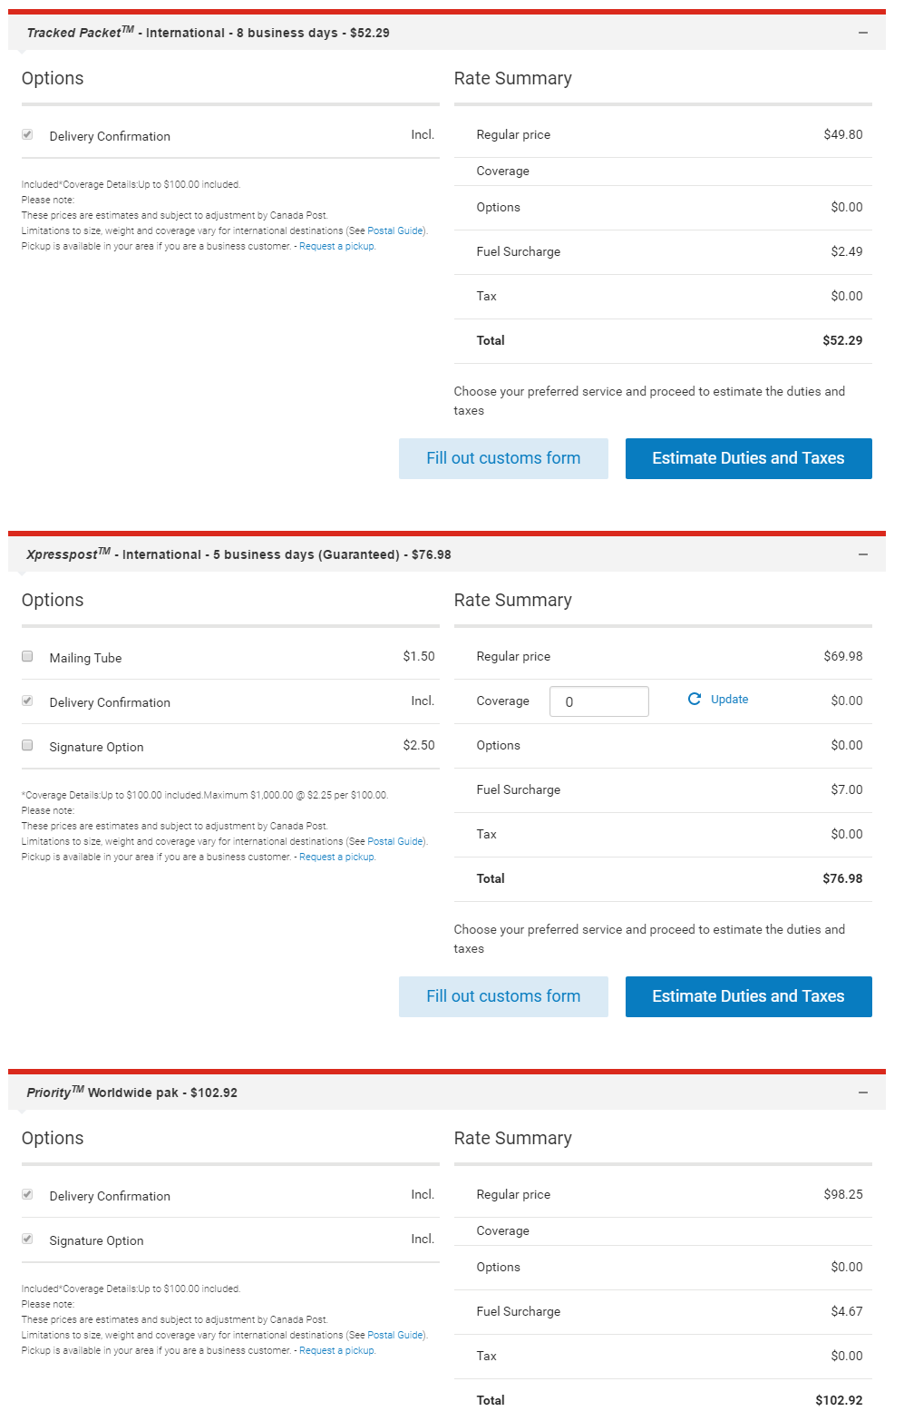Image resolution: width=904 pixels, height=1421 pixels.
Task: Click the Update link next to Coverage
Action: pos(729,700)
